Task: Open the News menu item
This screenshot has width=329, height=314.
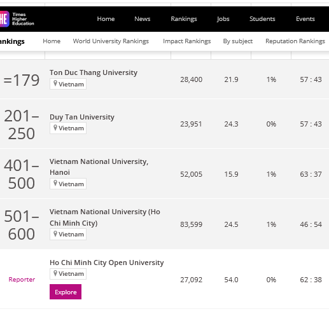Action: 143,19
